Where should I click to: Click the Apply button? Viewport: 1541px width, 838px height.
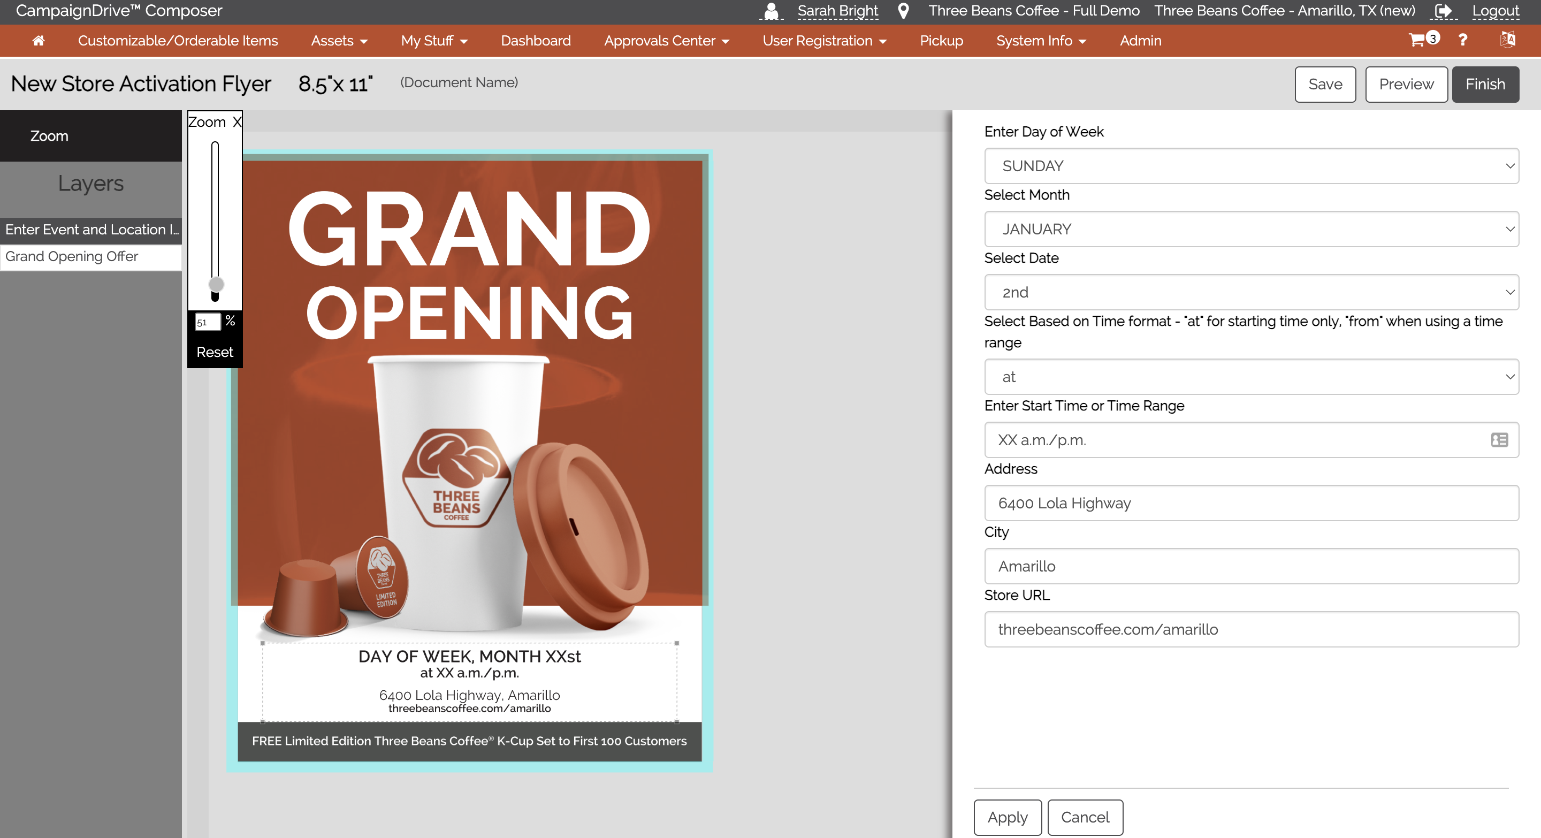pos(1008,817)
